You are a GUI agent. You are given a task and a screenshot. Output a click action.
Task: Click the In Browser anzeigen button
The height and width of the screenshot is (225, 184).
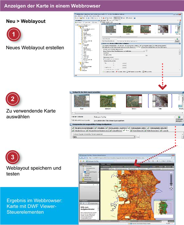[179, 119]
